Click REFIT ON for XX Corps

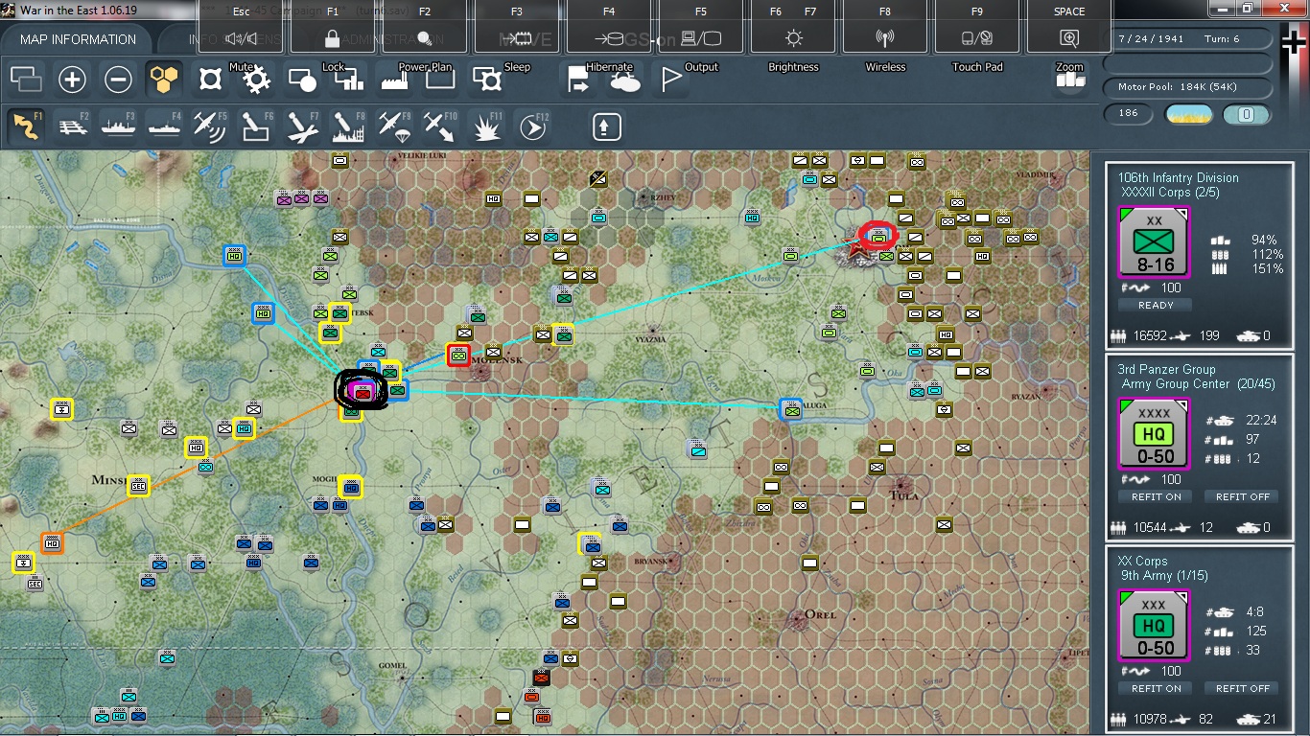click(1156, 688)
